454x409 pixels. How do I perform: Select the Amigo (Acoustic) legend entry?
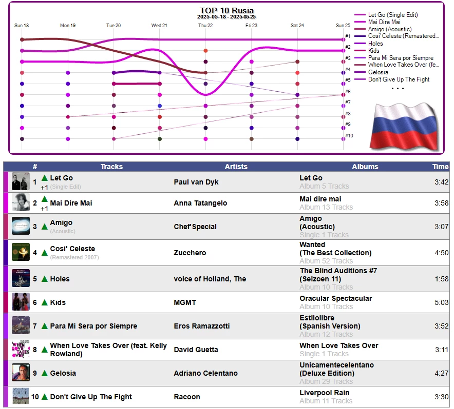383,29
